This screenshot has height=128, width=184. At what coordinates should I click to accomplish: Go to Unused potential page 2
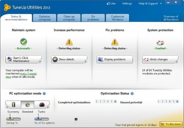(x=162, y=101)
